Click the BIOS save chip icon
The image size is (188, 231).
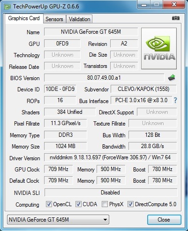pos(172,78)
